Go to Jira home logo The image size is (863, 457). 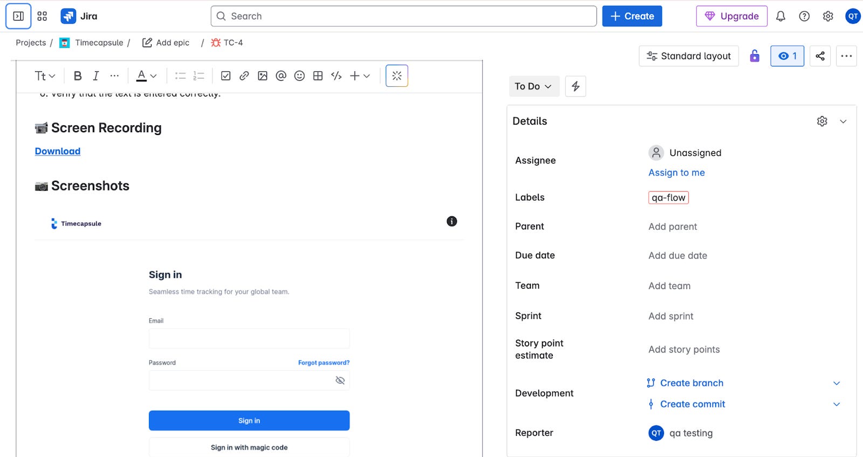coord(79,16)
